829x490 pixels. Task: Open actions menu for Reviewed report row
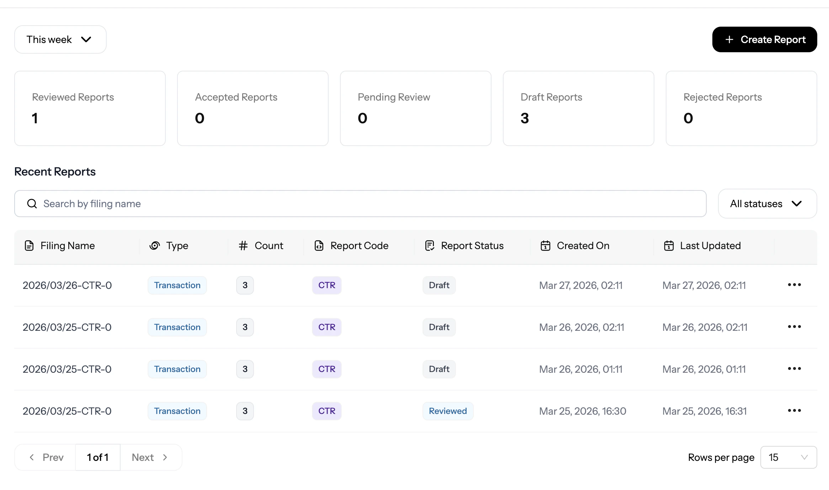[794, 411]
